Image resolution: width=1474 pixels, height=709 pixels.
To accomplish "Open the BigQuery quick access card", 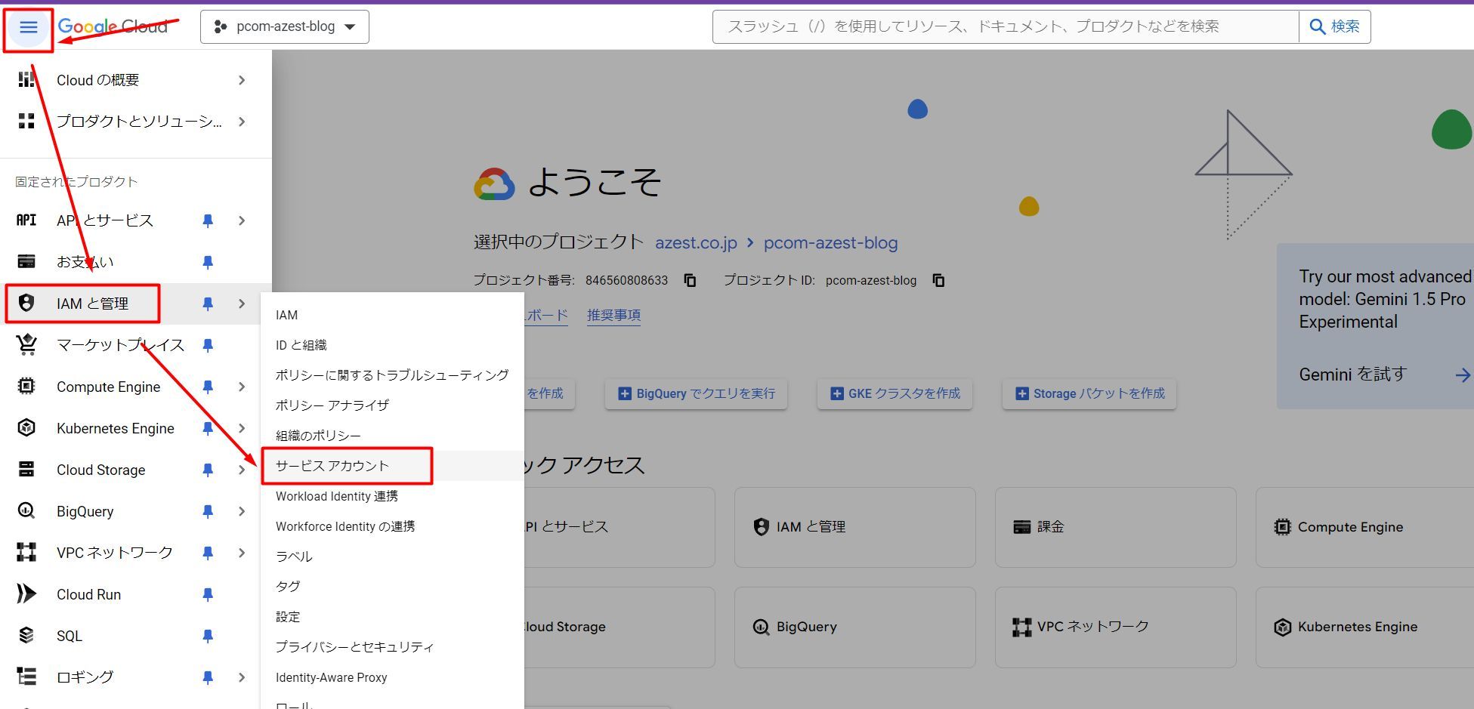I will pos(854,627).
